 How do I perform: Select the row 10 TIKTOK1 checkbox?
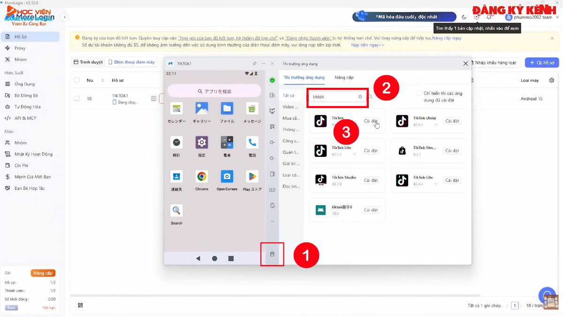click(76, 99)
